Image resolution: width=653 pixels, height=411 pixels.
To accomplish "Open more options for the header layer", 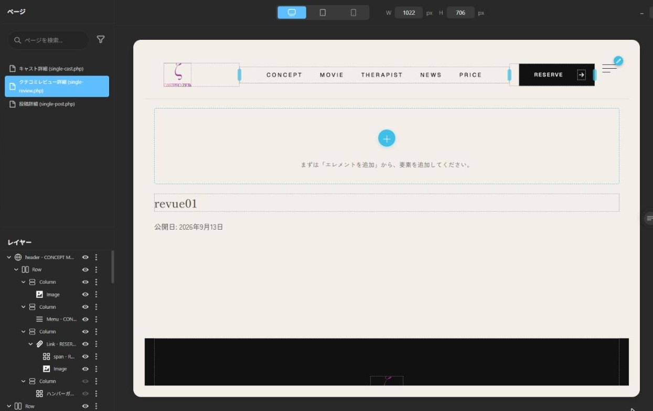I will (96, 257).
